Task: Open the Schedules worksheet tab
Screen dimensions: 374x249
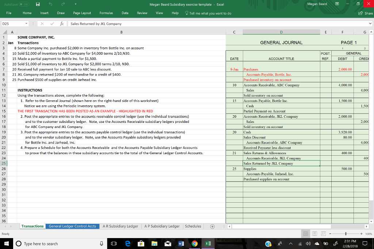Action: click(193, 226)
